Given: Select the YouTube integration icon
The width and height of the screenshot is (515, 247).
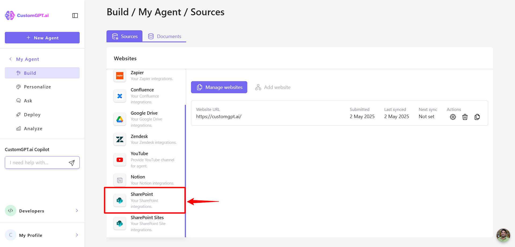Looking at the screenshot, I should tap(120, 160).
